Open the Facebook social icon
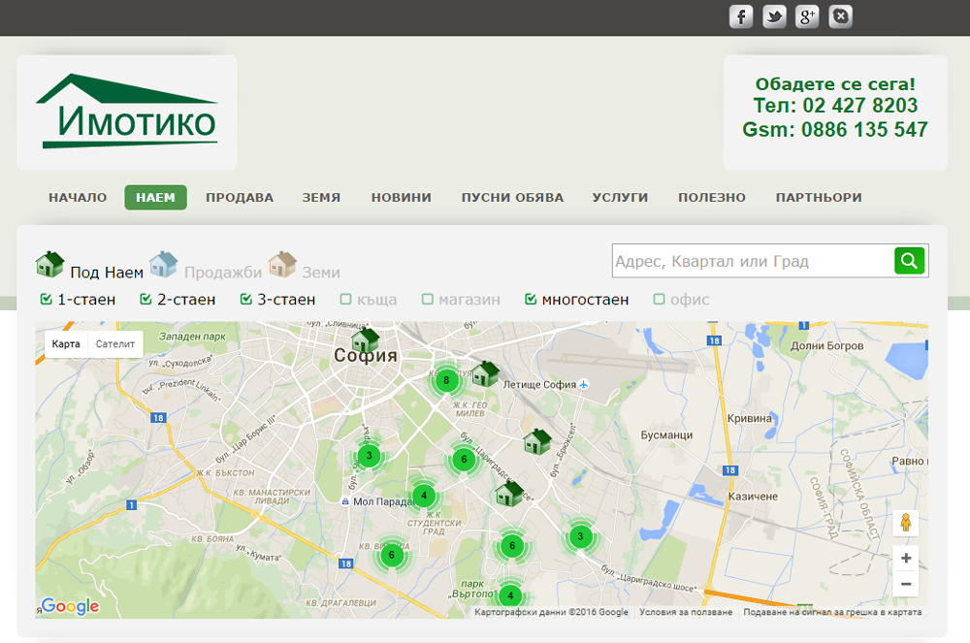The image size is (970, 643). pyautogui.click(x=741, y=16)
